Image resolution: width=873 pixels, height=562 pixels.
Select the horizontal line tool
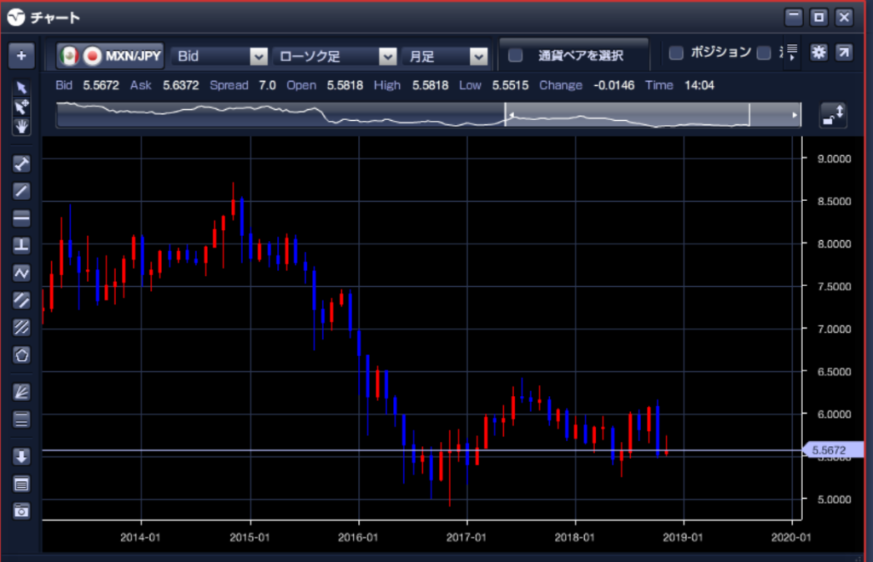[x=21, y=219]
